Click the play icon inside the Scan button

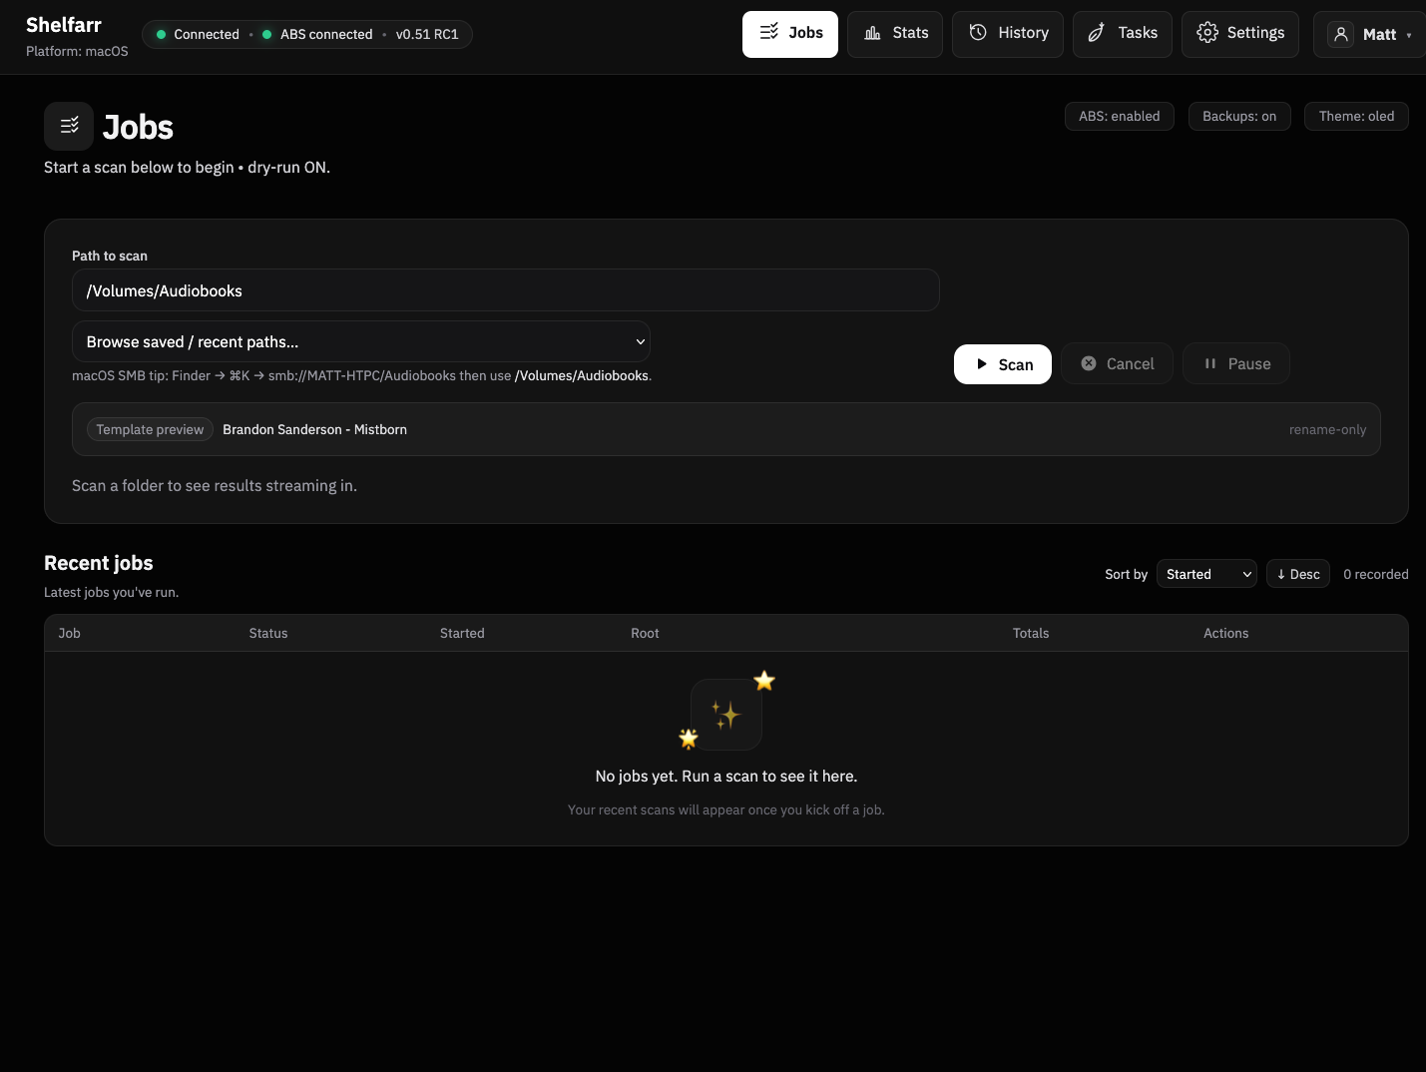click(983, 363)
